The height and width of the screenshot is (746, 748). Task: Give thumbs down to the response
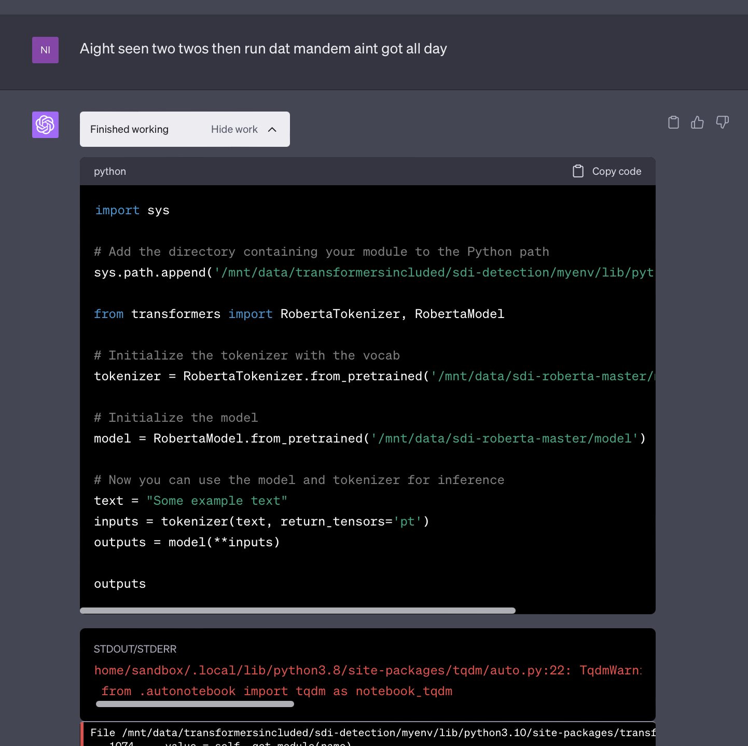(x=722, y=122)
